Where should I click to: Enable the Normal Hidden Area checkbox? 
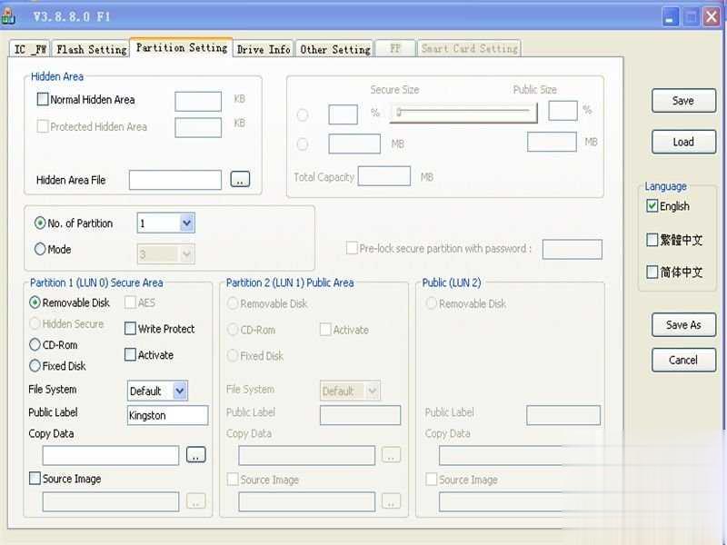42,99
